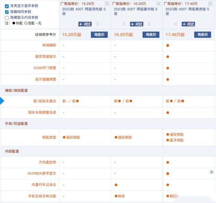Click the 倒车车侧预警系统 parameter label
The width and height of the screenshot is (216, 203).
pyautogui.click(x=42, y=112)
